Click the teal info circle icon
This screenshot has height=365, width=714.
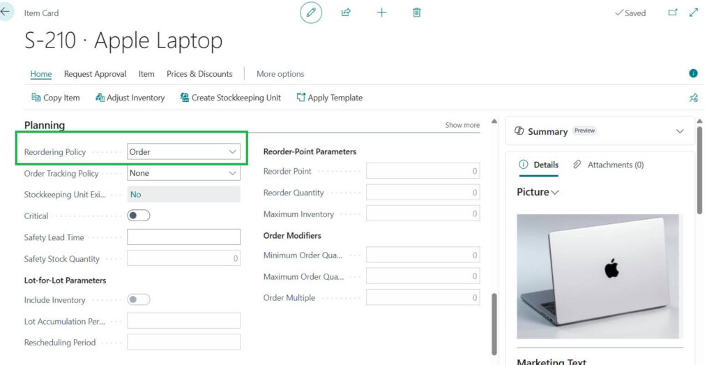[x=693, y=73]
